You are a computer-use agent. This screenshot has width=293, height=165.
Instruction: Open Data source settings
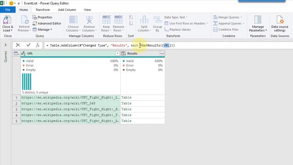coord(280,24)
